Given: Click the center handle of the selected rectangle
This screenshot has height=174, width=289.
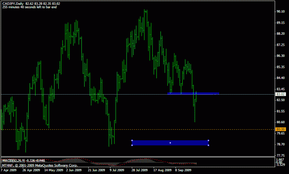Looking at the screenshot, I should point(170,143).
